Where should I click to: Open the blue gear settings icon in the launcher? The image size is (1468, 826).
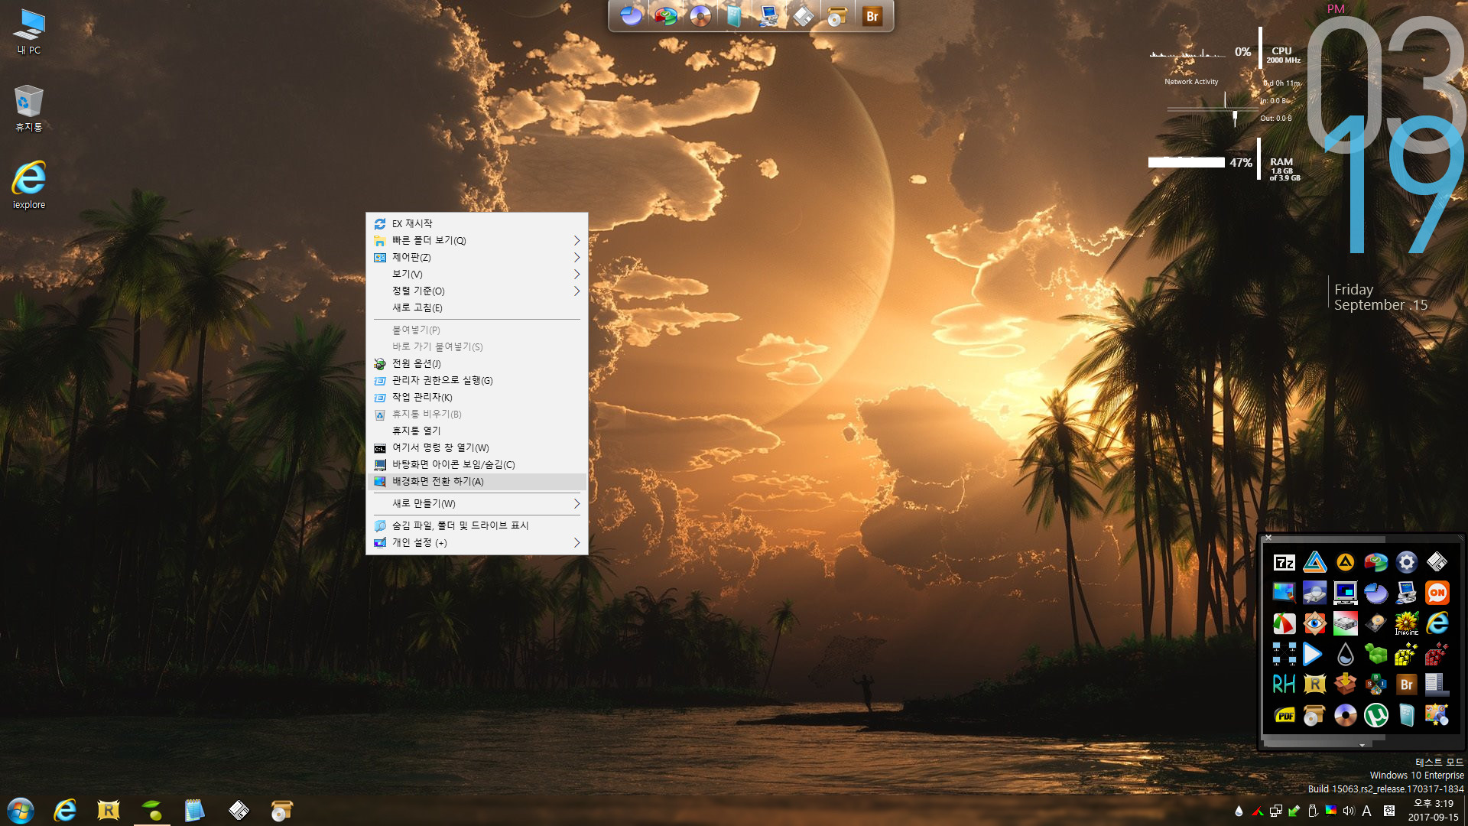(1406, 563)
